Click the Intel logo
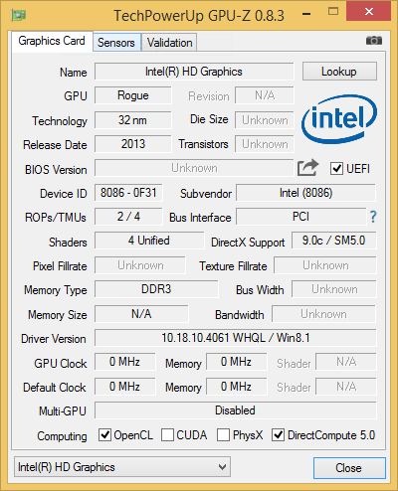The height and width of the screenshot is (491, 398). click(x=339, y=119)
